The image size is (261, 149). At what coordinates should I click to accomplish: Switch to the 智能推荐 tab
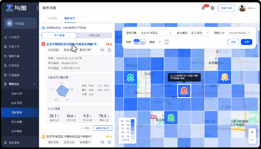(x=70, y=18)
